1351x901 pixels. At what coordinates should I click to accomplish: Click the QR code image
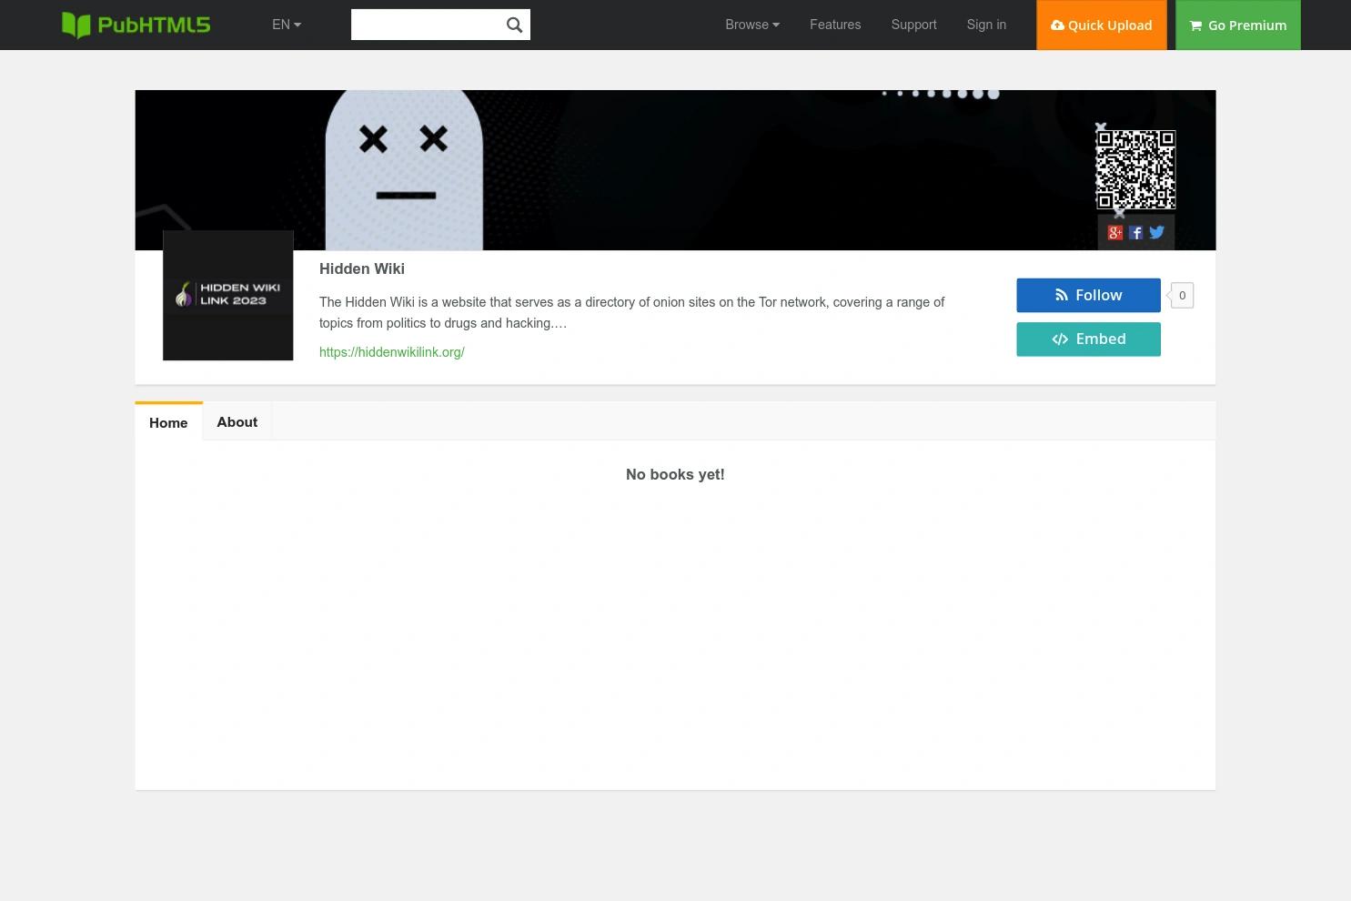point(1135,169)
